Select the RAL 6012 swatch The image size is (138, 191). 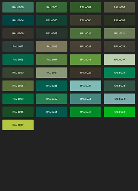[18, 46]
